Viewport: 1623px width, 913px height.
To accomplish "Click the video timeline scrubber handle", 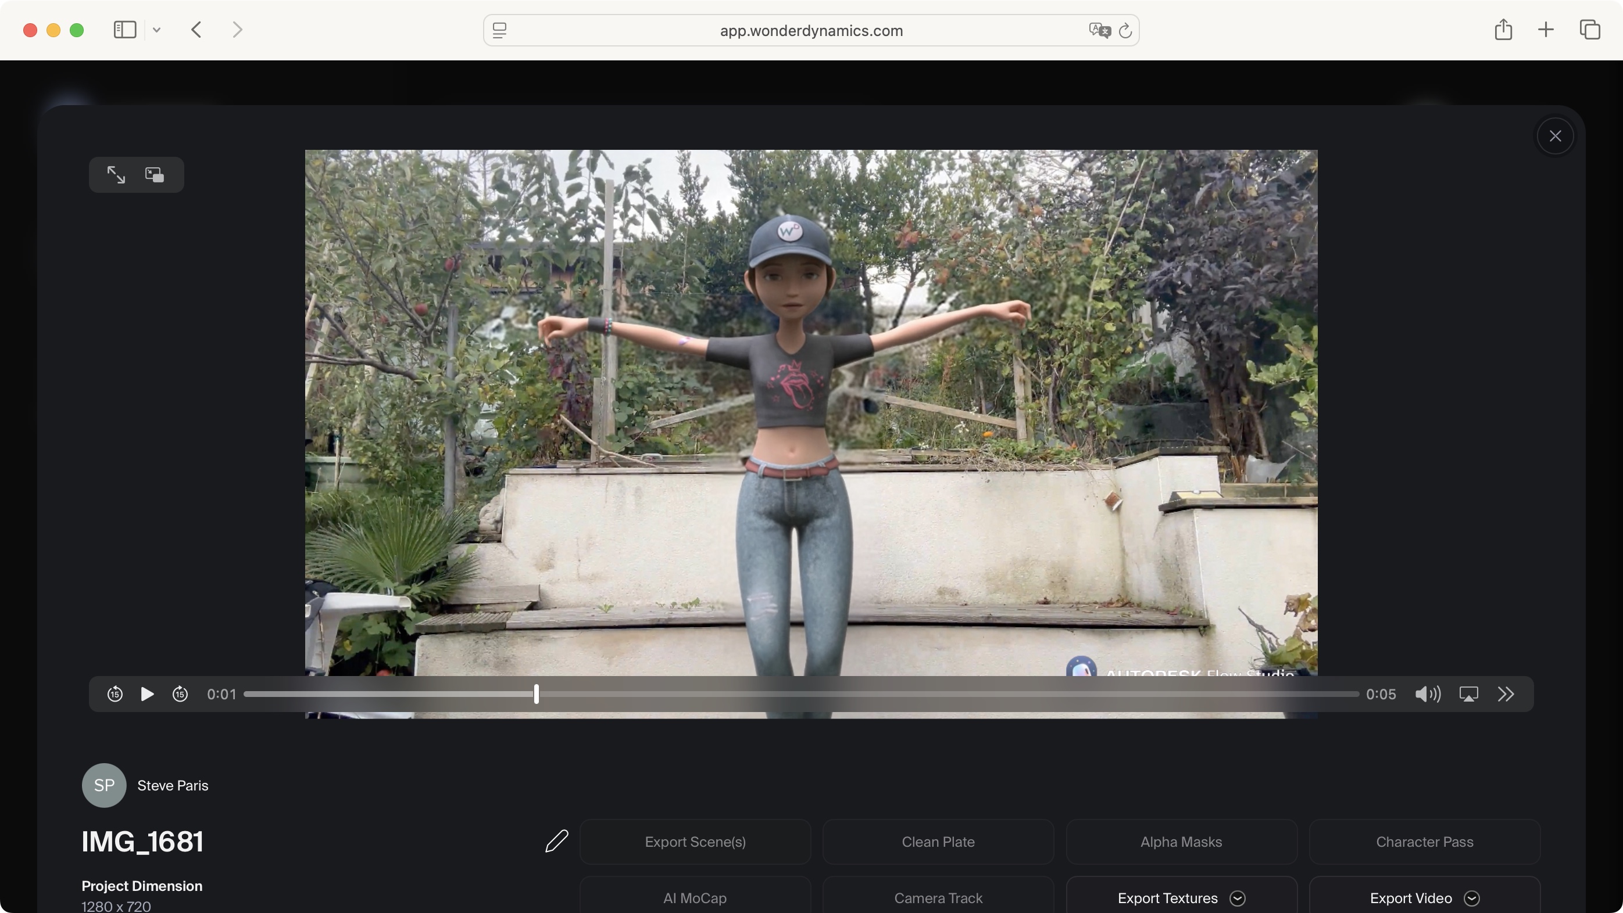I will [x=536, y=694].
